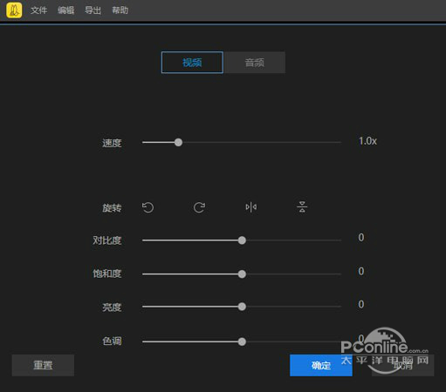Image resolution: width=446 pixels, height=392 pixels.
Task: Click the 色调 label
Action: coord(112,341)
